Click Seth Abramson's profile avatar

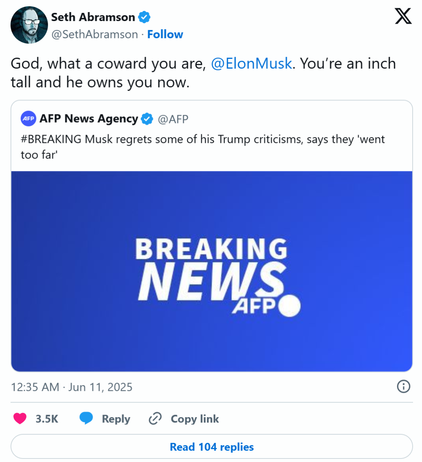[x=29, y=25]
